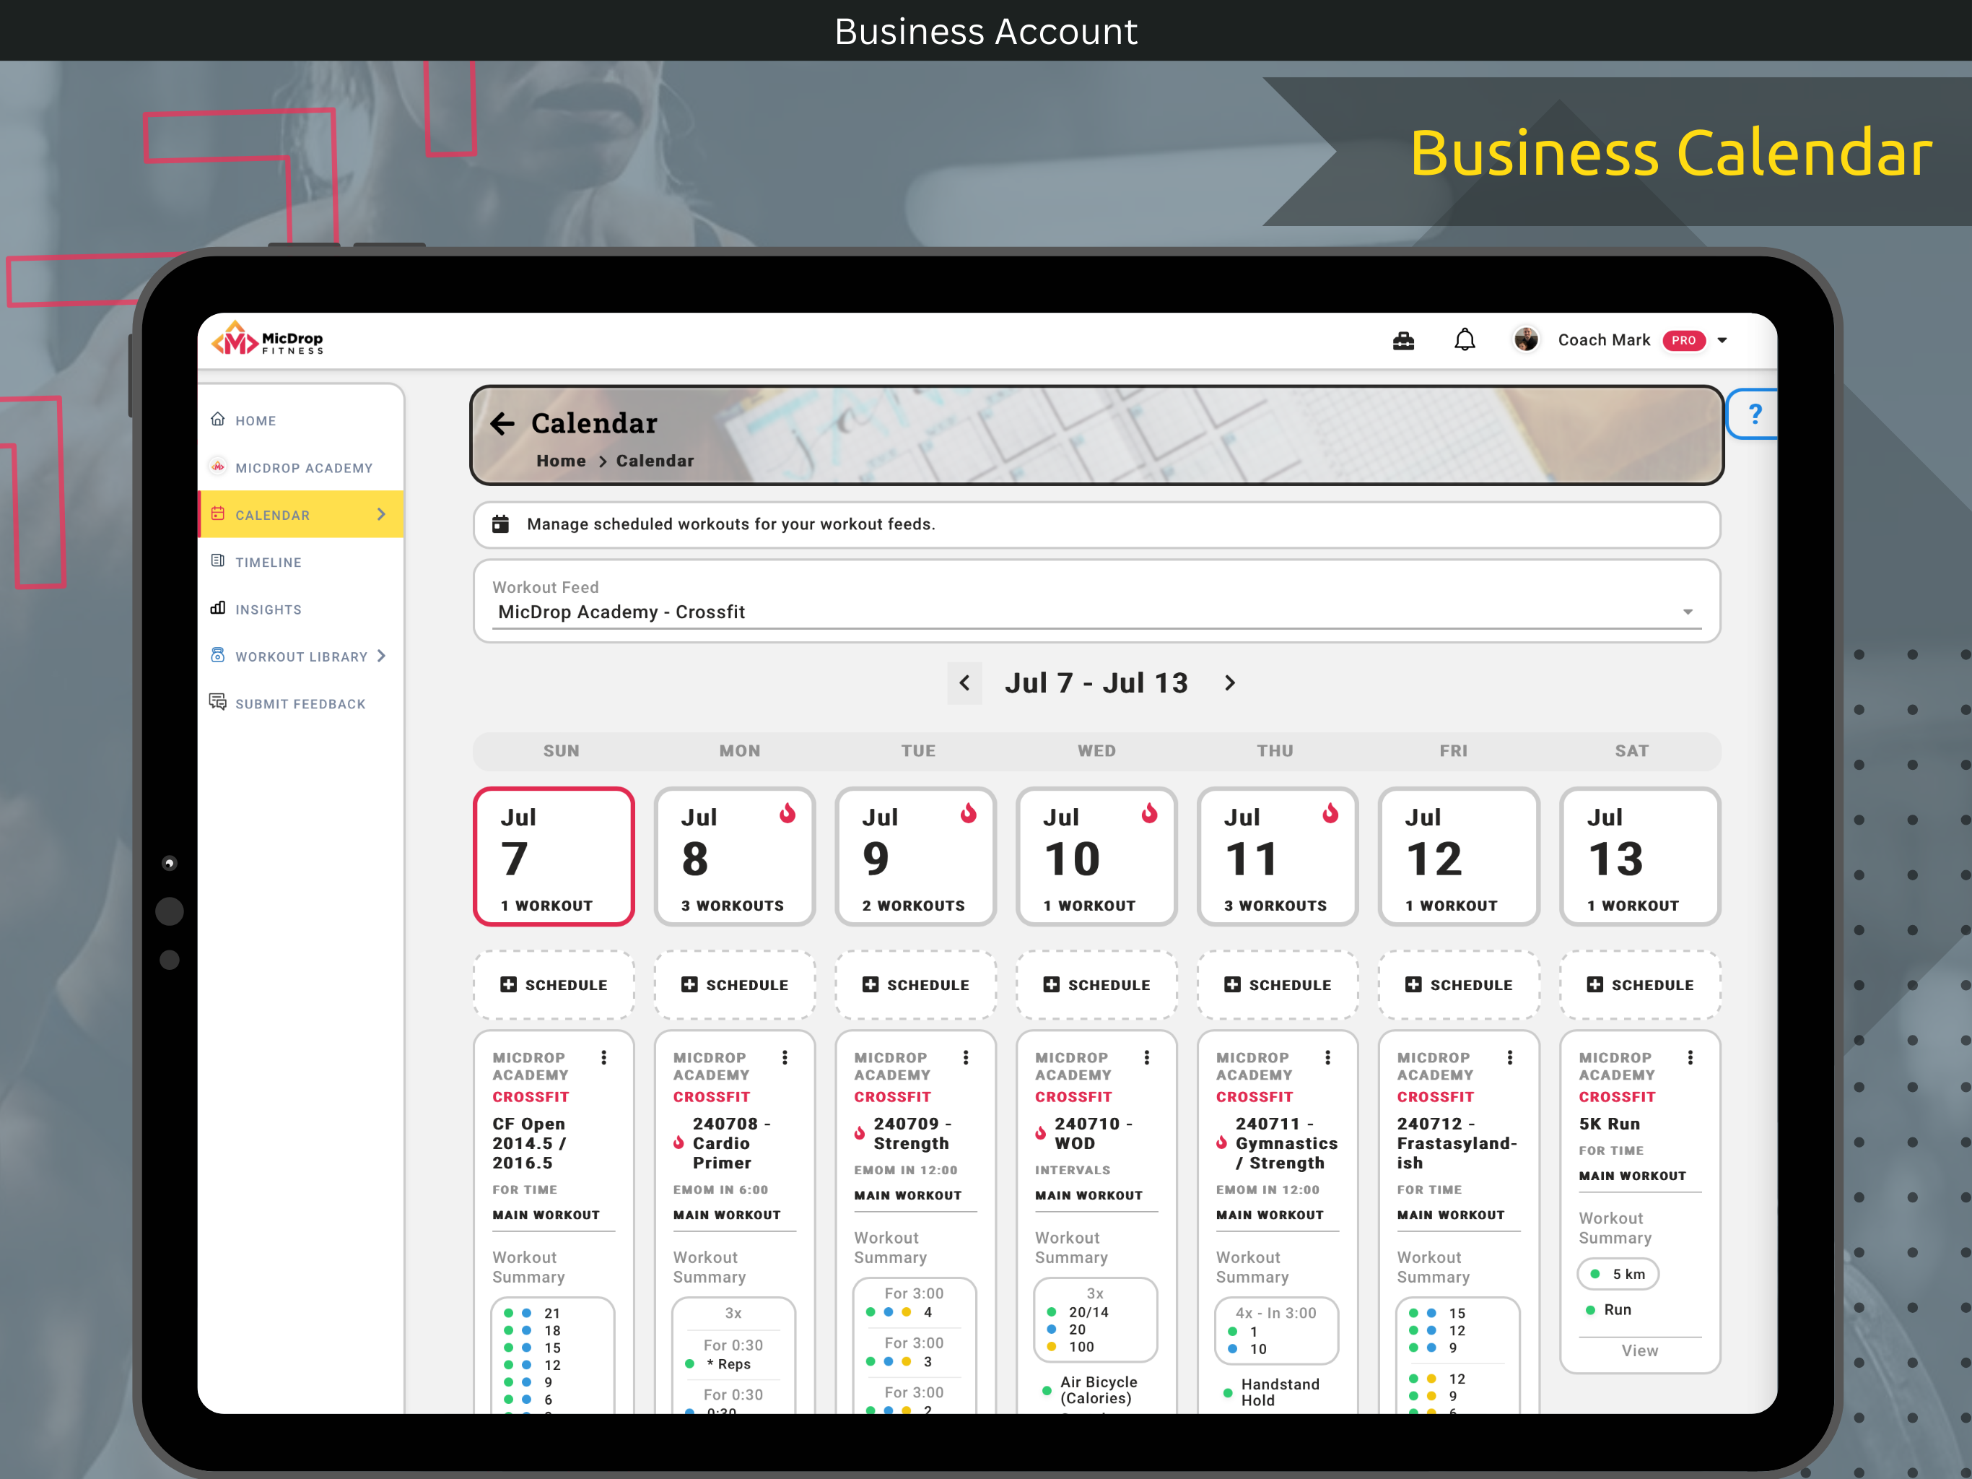Open the help question mark button

point(1753,414)
